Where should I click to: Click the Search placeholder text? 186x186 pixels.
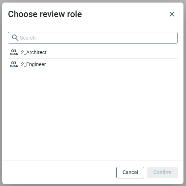pos(28,38)
